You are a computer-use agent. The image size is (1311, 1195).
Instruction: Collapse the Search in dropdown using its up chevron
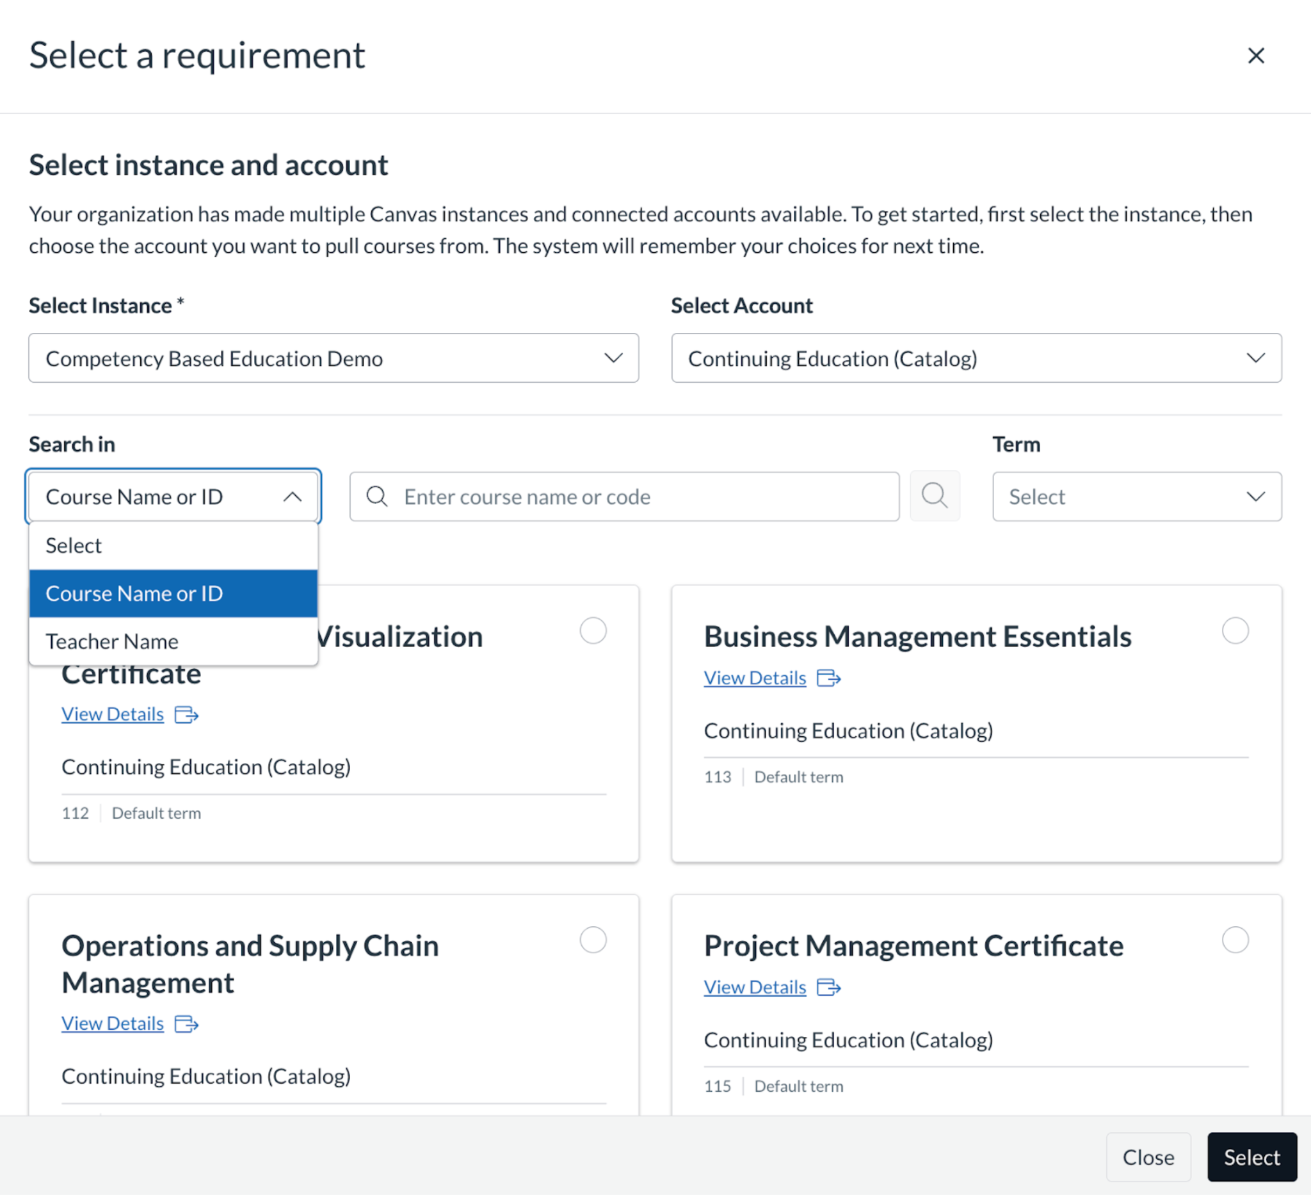pos(293,497)
